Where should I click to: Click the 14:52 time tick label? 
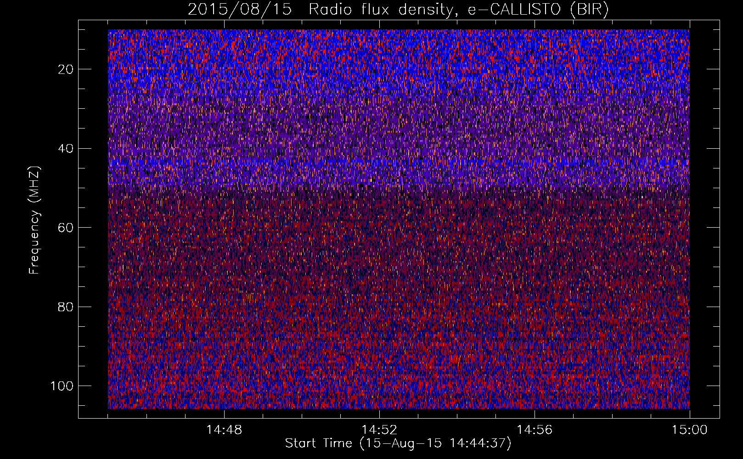pyautogui.click(x=379, y=430)
